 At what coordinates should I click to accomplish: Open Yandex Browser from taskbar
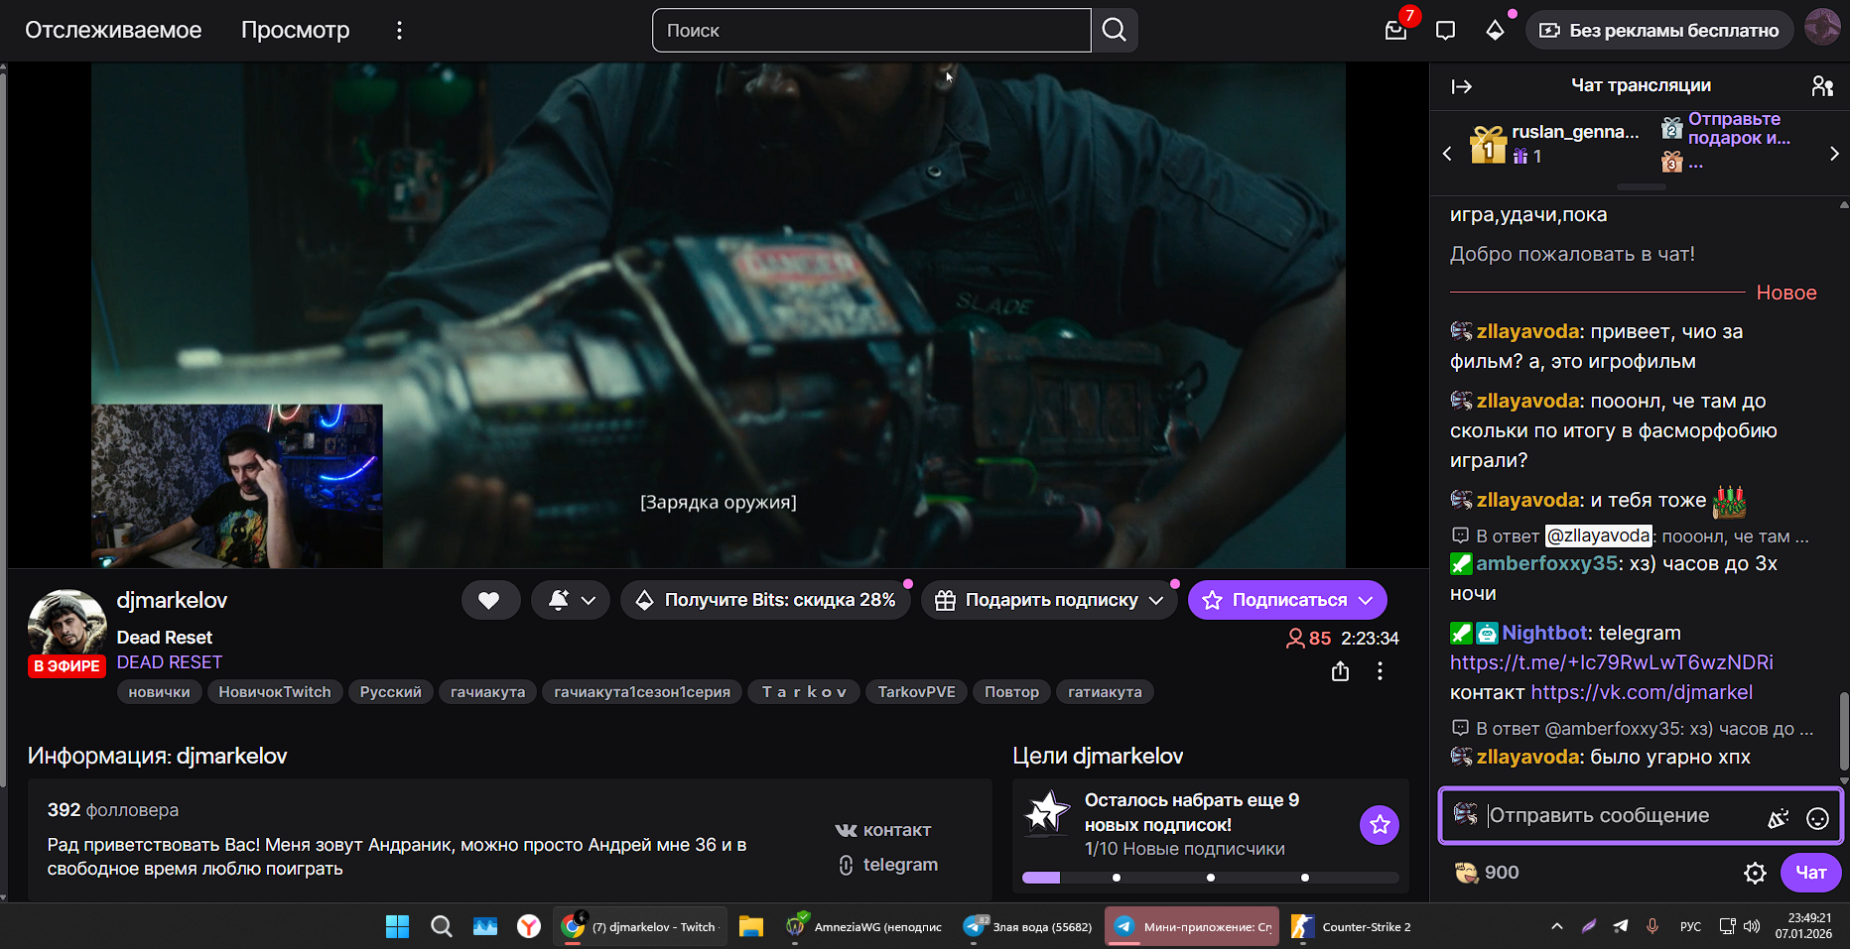click(529, 926)
